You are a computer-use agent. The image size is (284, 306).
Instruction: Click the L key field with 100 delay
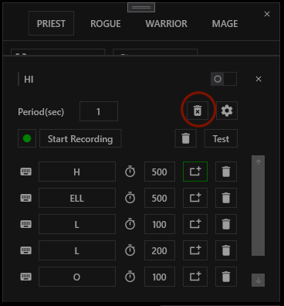point(77,224)
